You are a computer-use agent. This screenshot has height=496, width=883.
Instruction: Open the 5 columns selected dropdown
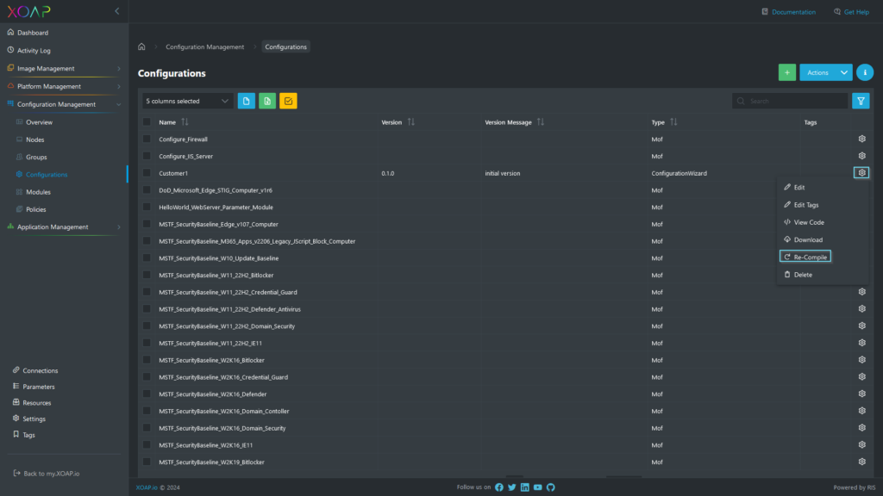pos(187,102)
